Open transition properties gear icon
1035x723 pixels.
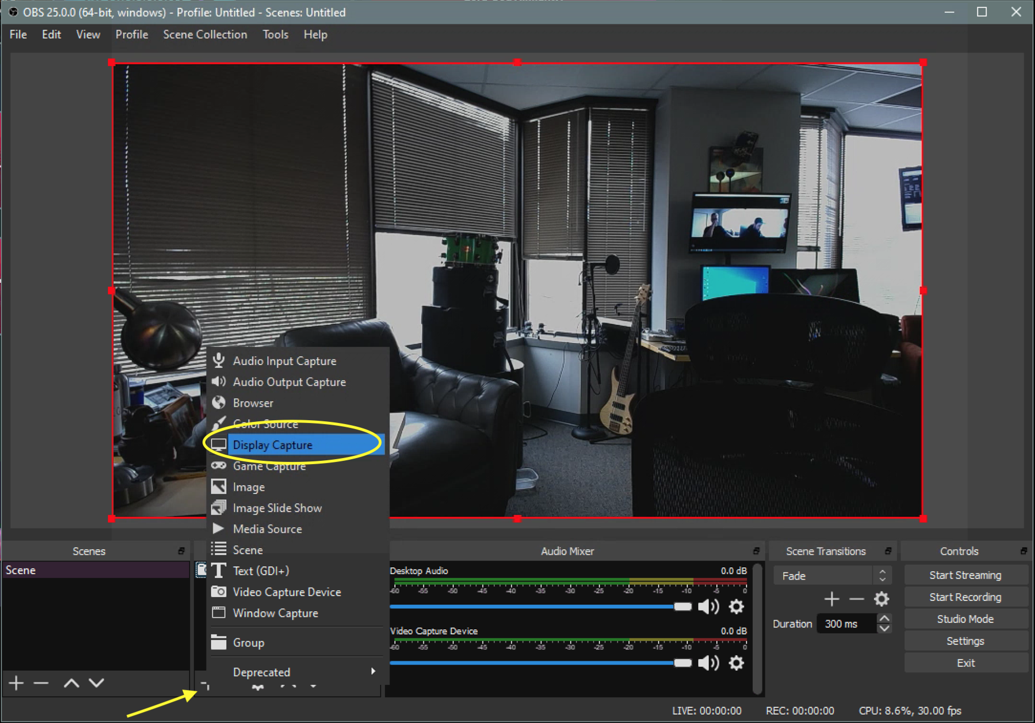(881, 599)
